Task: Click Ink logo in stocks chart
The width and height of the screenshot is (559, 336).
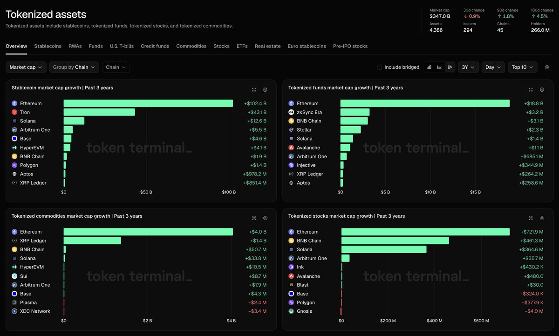Action: click(291, 267)
